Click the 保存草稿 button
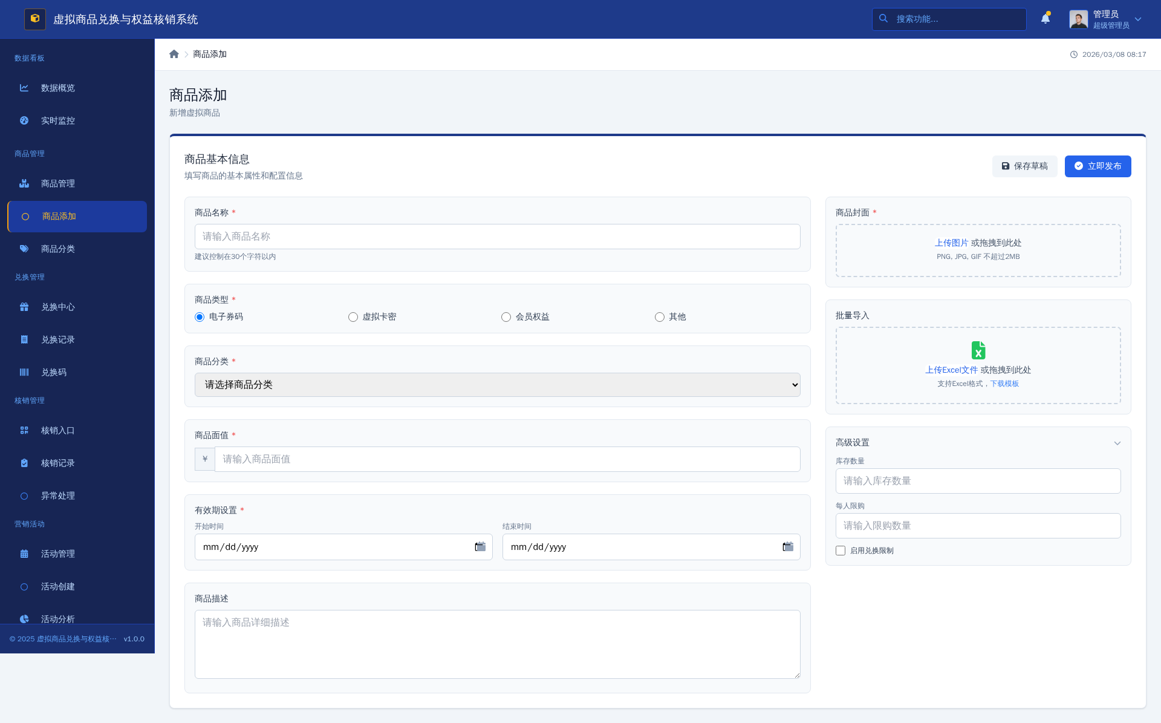Viewport: 1161px width, 723px height. click(x=1024, y=166)
